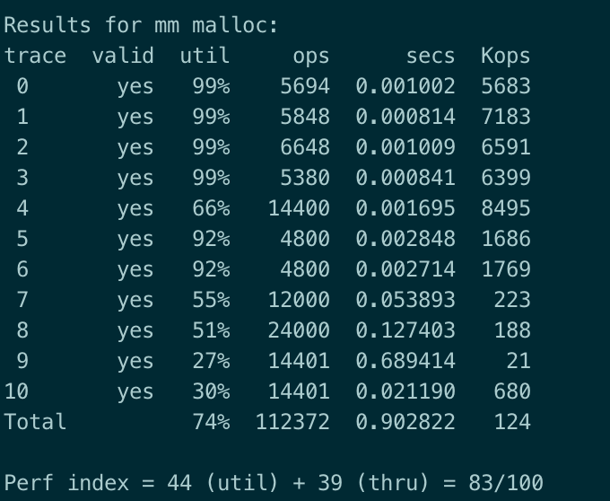This screenshot has width=610, height=501.
Task: Click the 55% util value in trace 7
Action: coord(211,299)
